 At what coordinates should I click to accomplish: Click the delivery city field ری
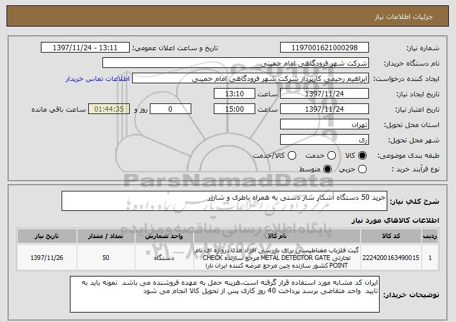pos(325,139)
